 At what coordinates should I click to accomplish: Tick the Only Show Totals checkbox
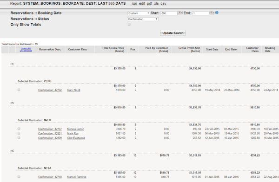(x=129, y=24)
